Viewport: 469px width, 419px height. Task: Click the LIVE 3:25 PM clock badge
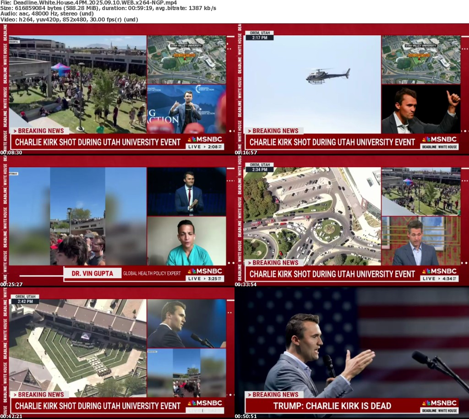click(205, 279)
